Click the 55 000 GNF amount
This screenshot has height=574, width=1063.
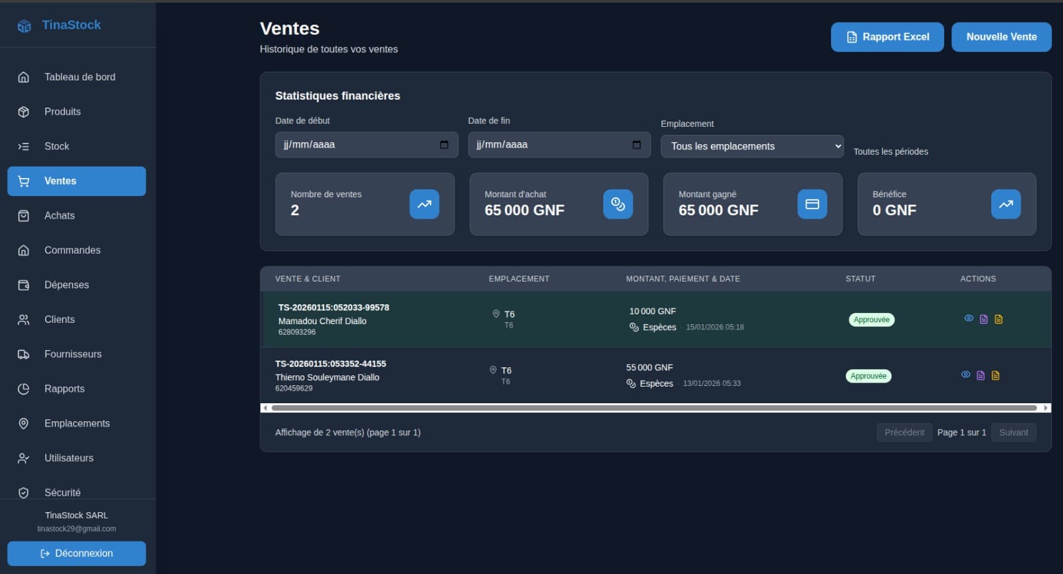coord(649,367)
